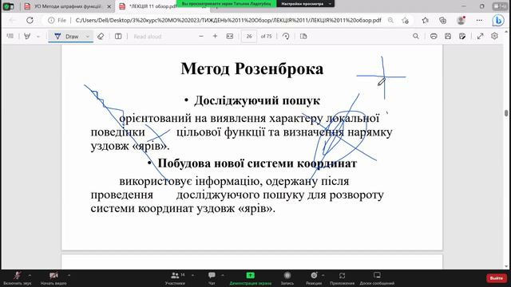The image size is (511, 287).
Task: Open Приложения apps button
Action: (x=342, y=278)
